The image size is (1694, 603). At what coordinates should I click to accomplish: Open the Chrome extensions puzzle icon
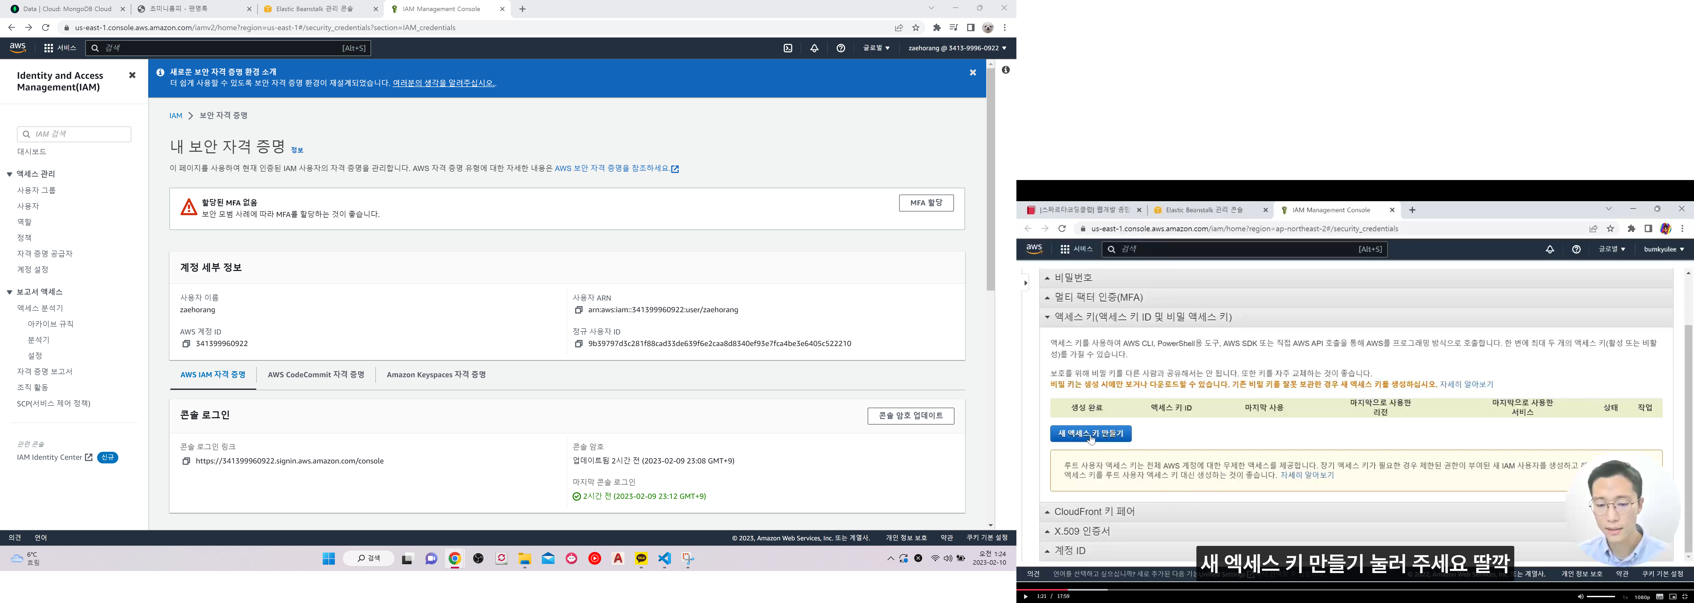click(937, 27)
